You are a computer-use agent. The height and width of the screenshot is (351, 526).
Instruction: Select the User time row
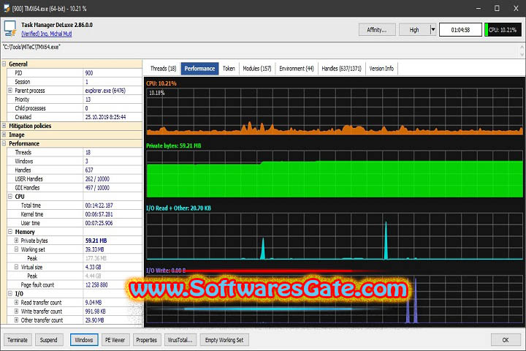(x=75, y=223)
